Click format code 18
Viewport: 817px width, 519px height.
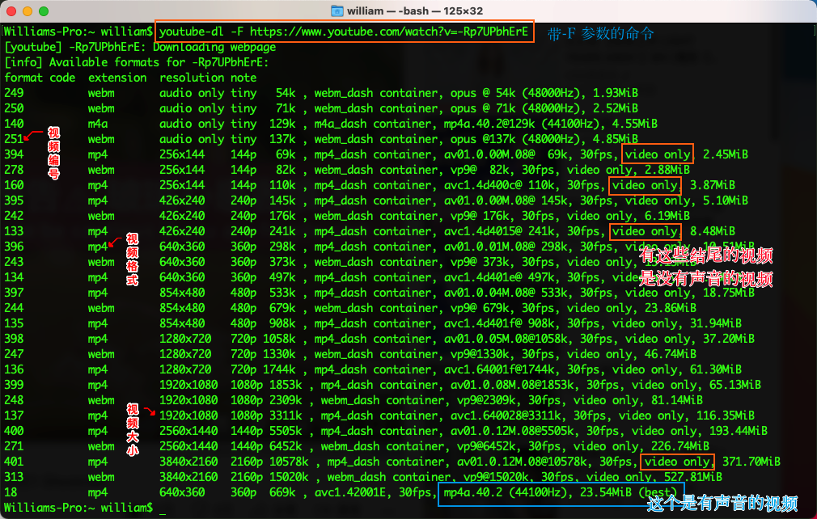tap(11, 492)
